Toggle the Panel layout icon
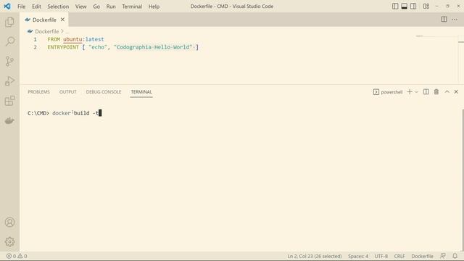 (405, 7)
